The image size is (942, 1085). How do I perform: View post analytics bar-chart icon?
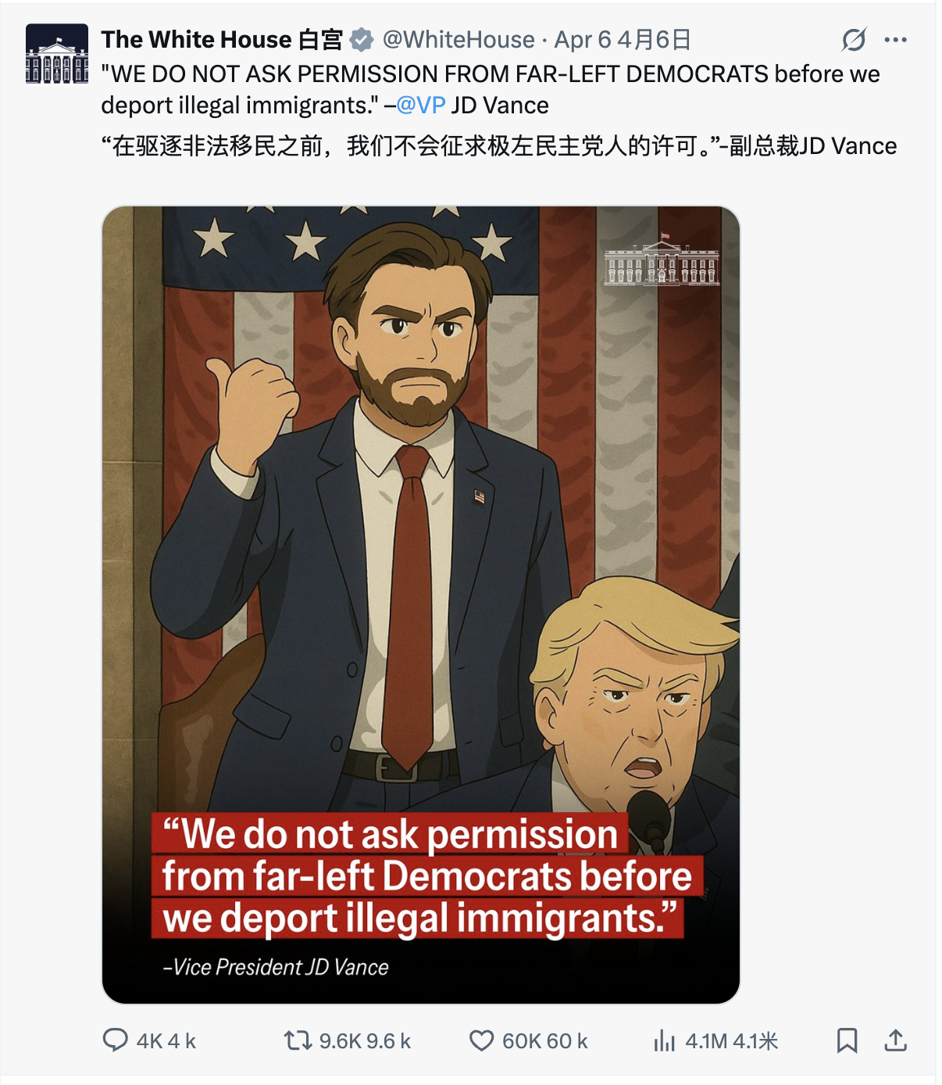[664, 1040]
